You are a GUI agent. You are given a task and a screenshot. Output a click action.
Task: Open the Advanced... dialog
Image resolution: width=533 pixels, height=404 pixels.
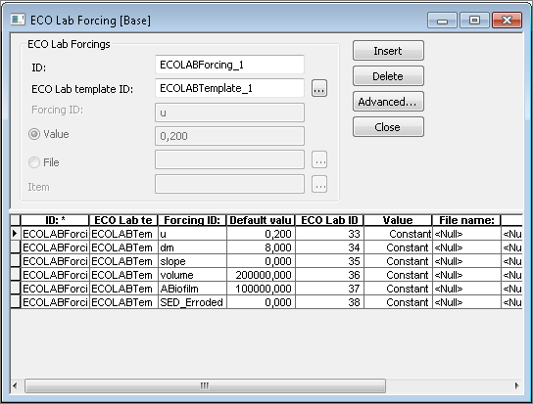(388, 102)
